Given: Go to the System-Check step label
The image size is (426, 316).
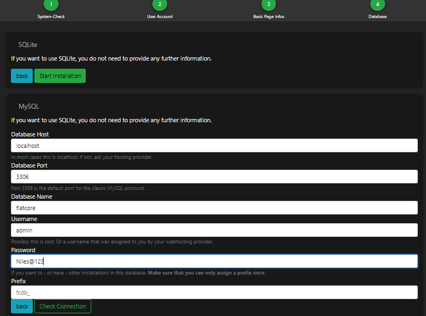Looking at the screenshot, I should coord(51,17).
